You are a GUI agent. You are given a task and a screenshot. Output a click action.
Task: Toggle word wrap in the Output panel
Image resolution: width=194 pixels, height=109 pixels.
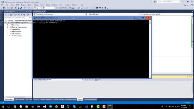(99, 80)
